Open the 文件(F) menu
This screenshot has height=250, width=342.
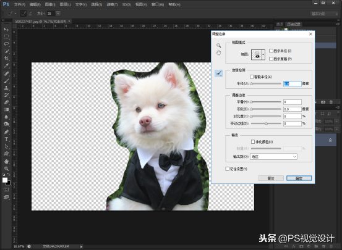[20, 4]
